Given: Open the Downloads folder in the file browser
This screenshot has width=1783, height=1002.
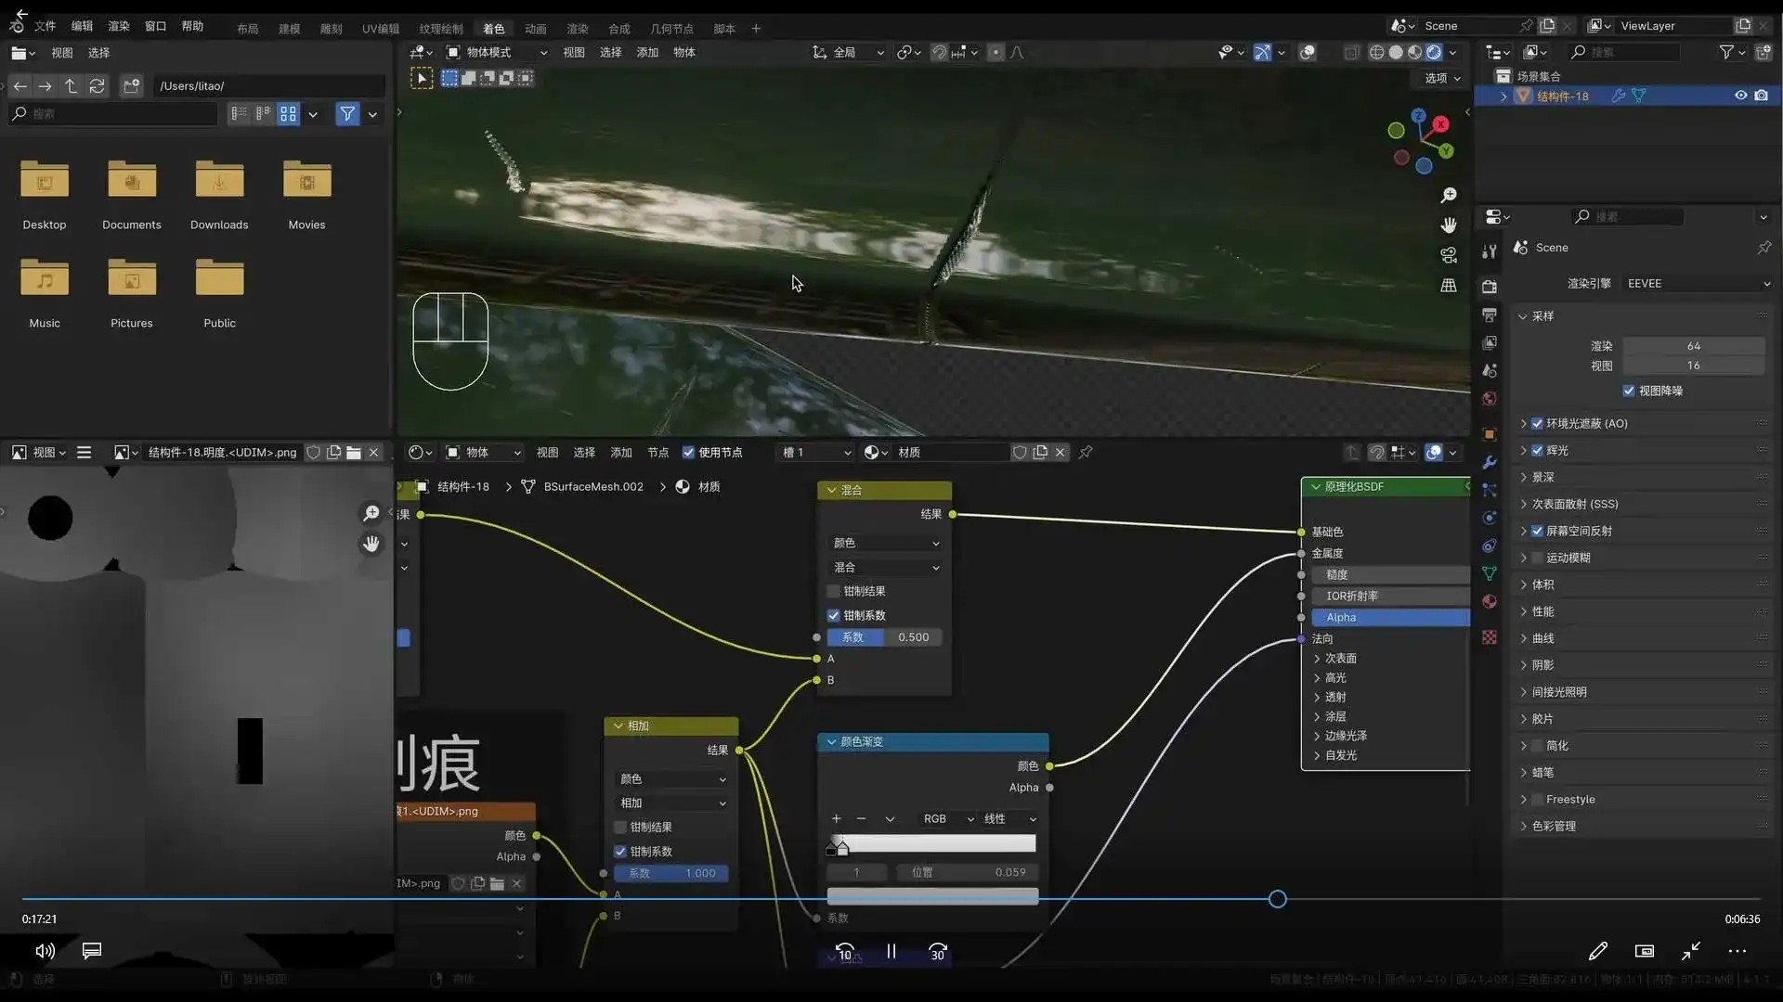Looking at the screenshot, I should pos(219,186).
